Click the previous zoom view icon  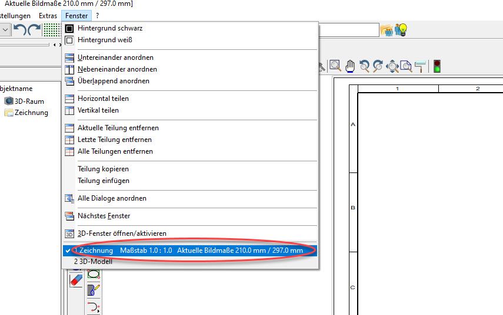(364, 66)
